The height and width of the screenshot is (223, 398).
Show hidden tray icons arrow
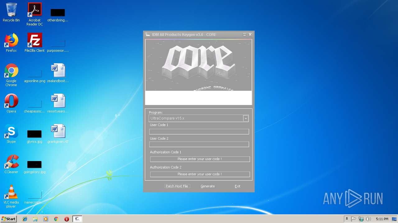[x=347, y=219]
